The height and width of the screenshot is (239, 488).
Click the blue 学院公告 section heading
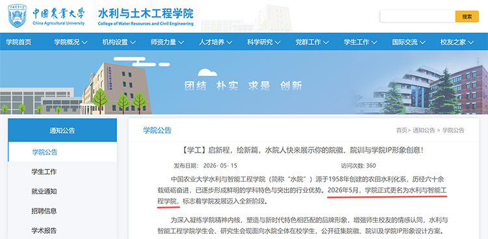(x=157, y=131)
